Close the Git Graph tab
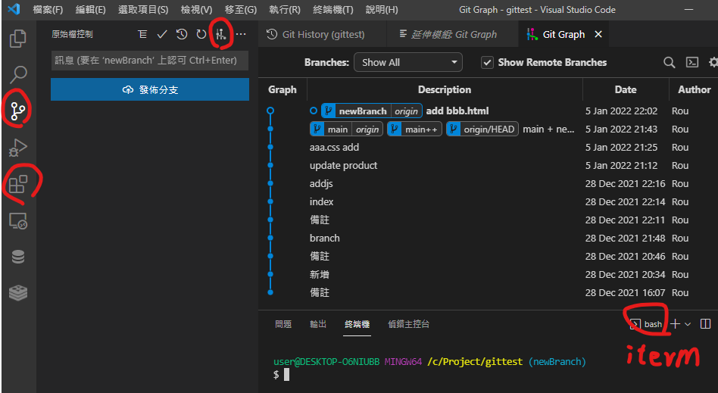Screen dimensions: 718x393 [598, 34]
